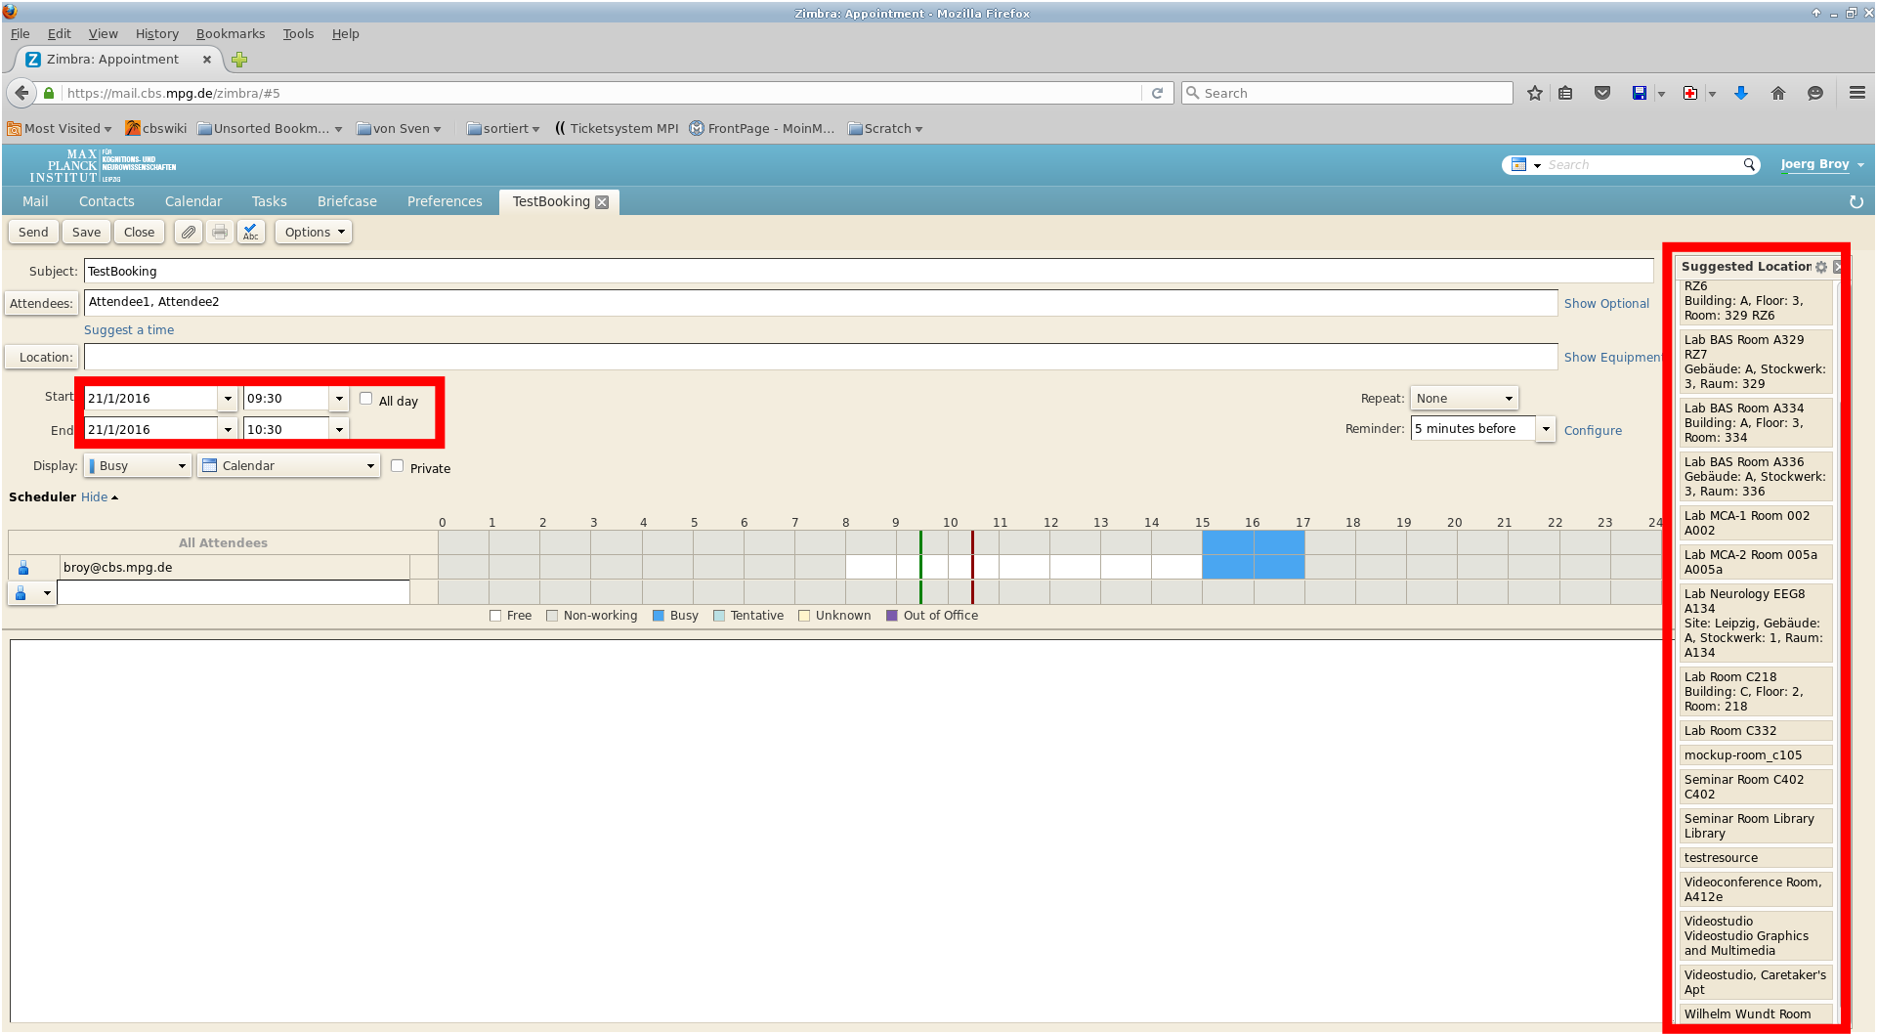Screen dimensions: 1877x1034
Task: Click the Save button
Action: coord(86,233)
